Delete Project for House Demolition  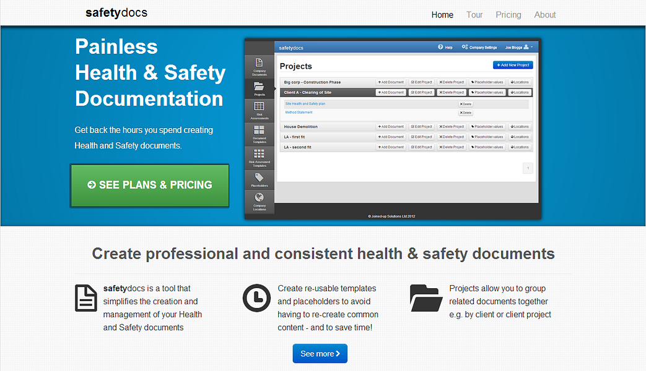pos(452,127)
